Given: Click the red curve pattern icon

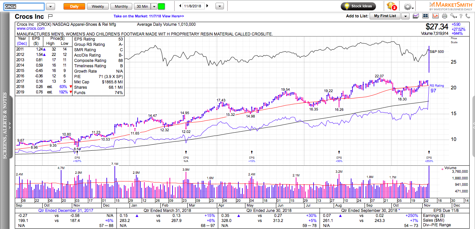Looking at the screenshot, I should point(435,16).
